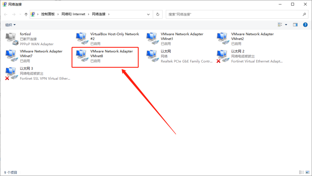Viewport: 312px width, 176px height.
Task: Open the view options dropdown arrow
Action: point(286,25)
